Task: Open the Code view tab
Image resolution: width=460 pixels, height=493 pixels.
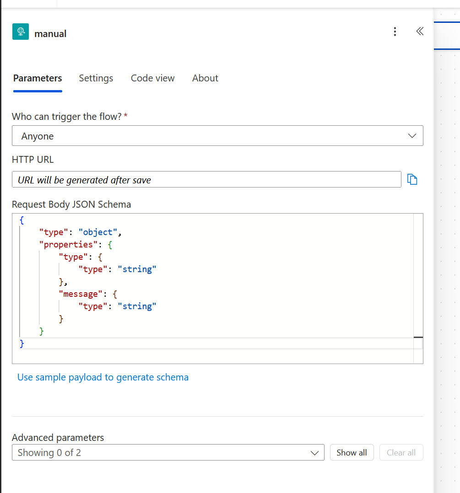Action: pyautogui.click(x=152, y=78)
